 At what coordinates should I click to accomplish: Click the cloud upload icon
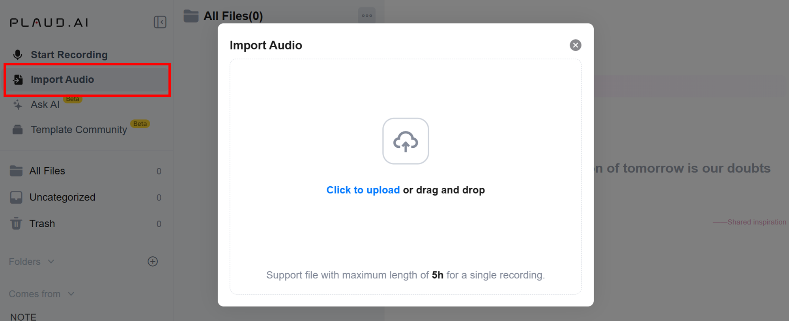(406, 141)
